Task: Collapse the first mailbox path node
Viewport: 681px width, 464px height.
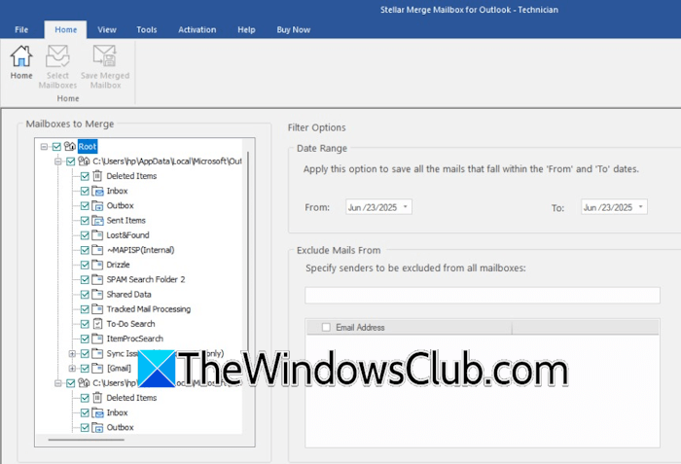Action: [57, 161]
